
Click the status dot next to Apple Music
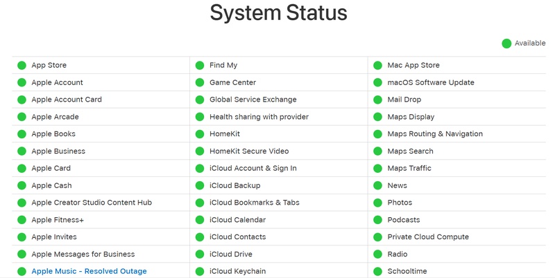(22, 271)
